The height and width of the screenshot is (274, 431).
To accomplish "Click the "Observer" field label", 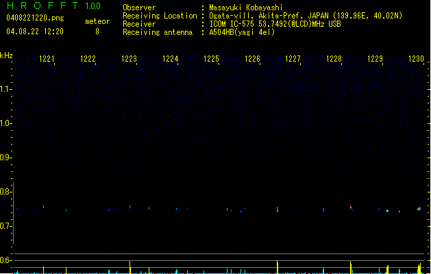I will pos(139,8).
